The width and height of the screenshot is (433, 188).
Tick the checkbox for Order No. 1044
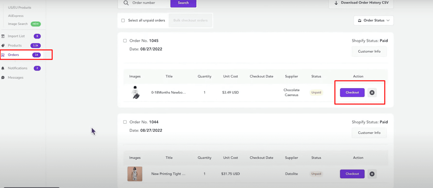[125, 122]
